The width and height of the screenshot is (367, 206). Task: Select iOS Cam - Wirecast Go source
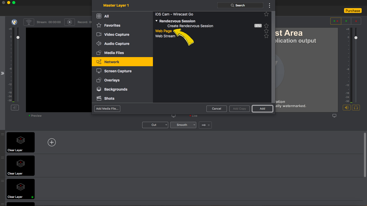click(174, 14)
